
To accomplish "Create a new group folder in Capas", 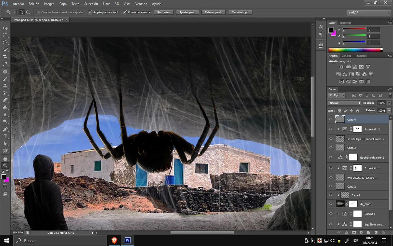I will 368,233.
